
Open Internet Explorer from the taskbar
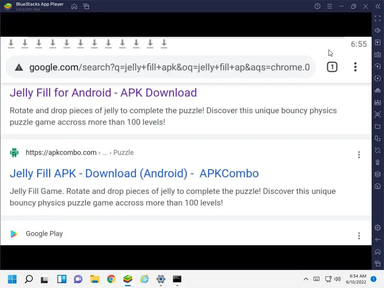(144, 279)
